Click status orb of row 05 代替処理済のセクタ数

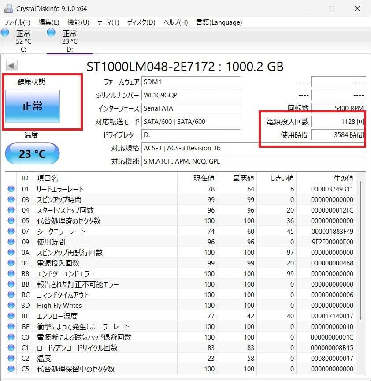pos(11,220)
